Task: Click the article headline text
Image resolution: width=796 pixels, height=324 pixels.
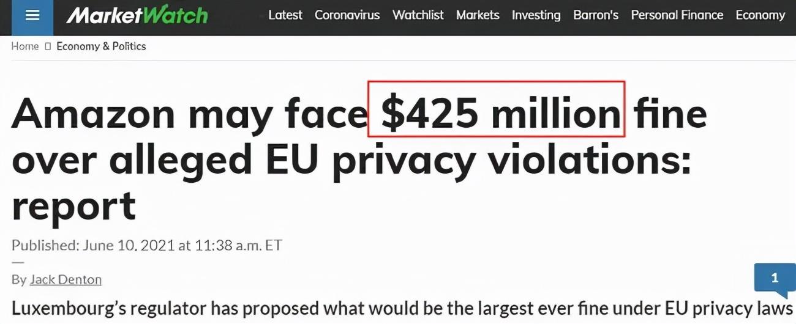Action: coord(359,159)
